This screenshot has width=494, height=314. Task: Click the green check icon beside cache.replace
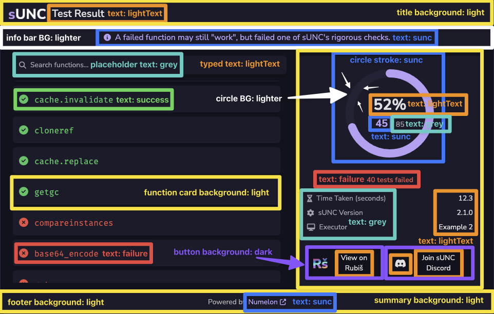tap(24, 161)
